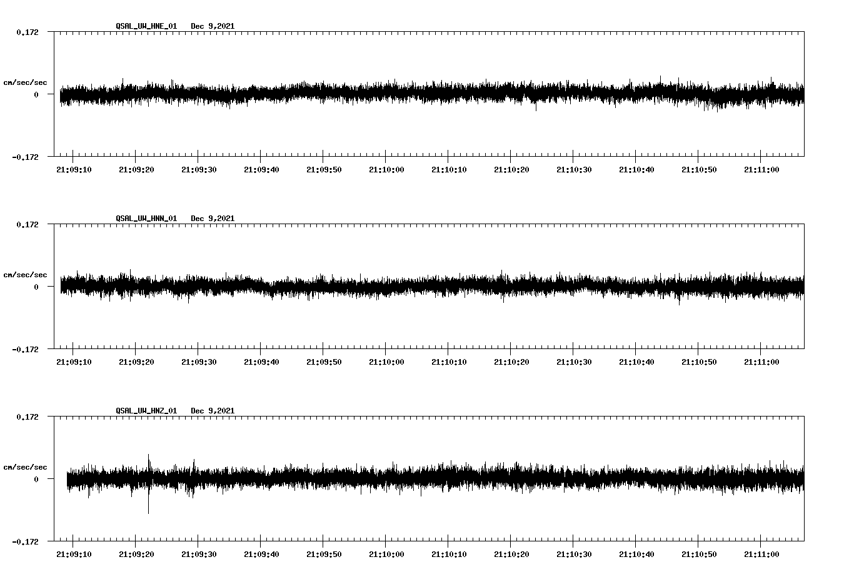Click the 21:11:00 time label under HNE plot
Image resolution: width=849 pixels, height=577 pixels.
(761, 170)
